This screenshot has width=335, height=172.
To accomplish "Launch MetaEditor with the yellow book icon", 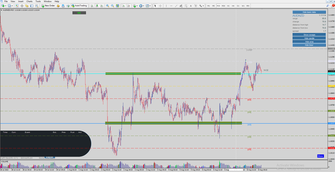I will [x=58, y=6].
